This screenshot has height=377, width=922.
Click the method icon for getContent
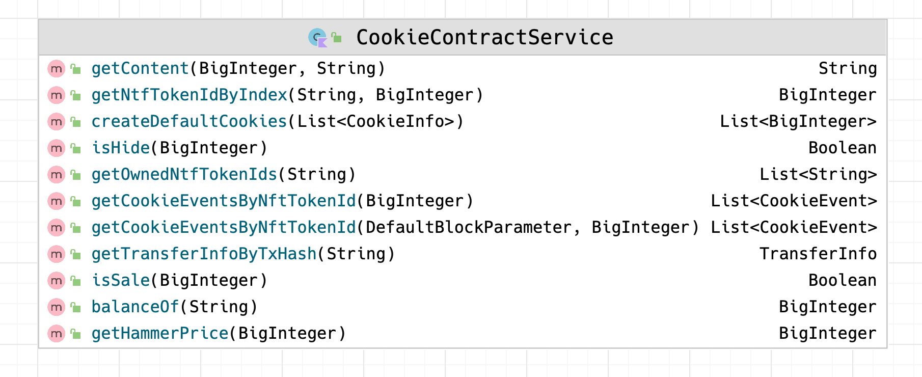pyautogui.click(x=56, y=68)
